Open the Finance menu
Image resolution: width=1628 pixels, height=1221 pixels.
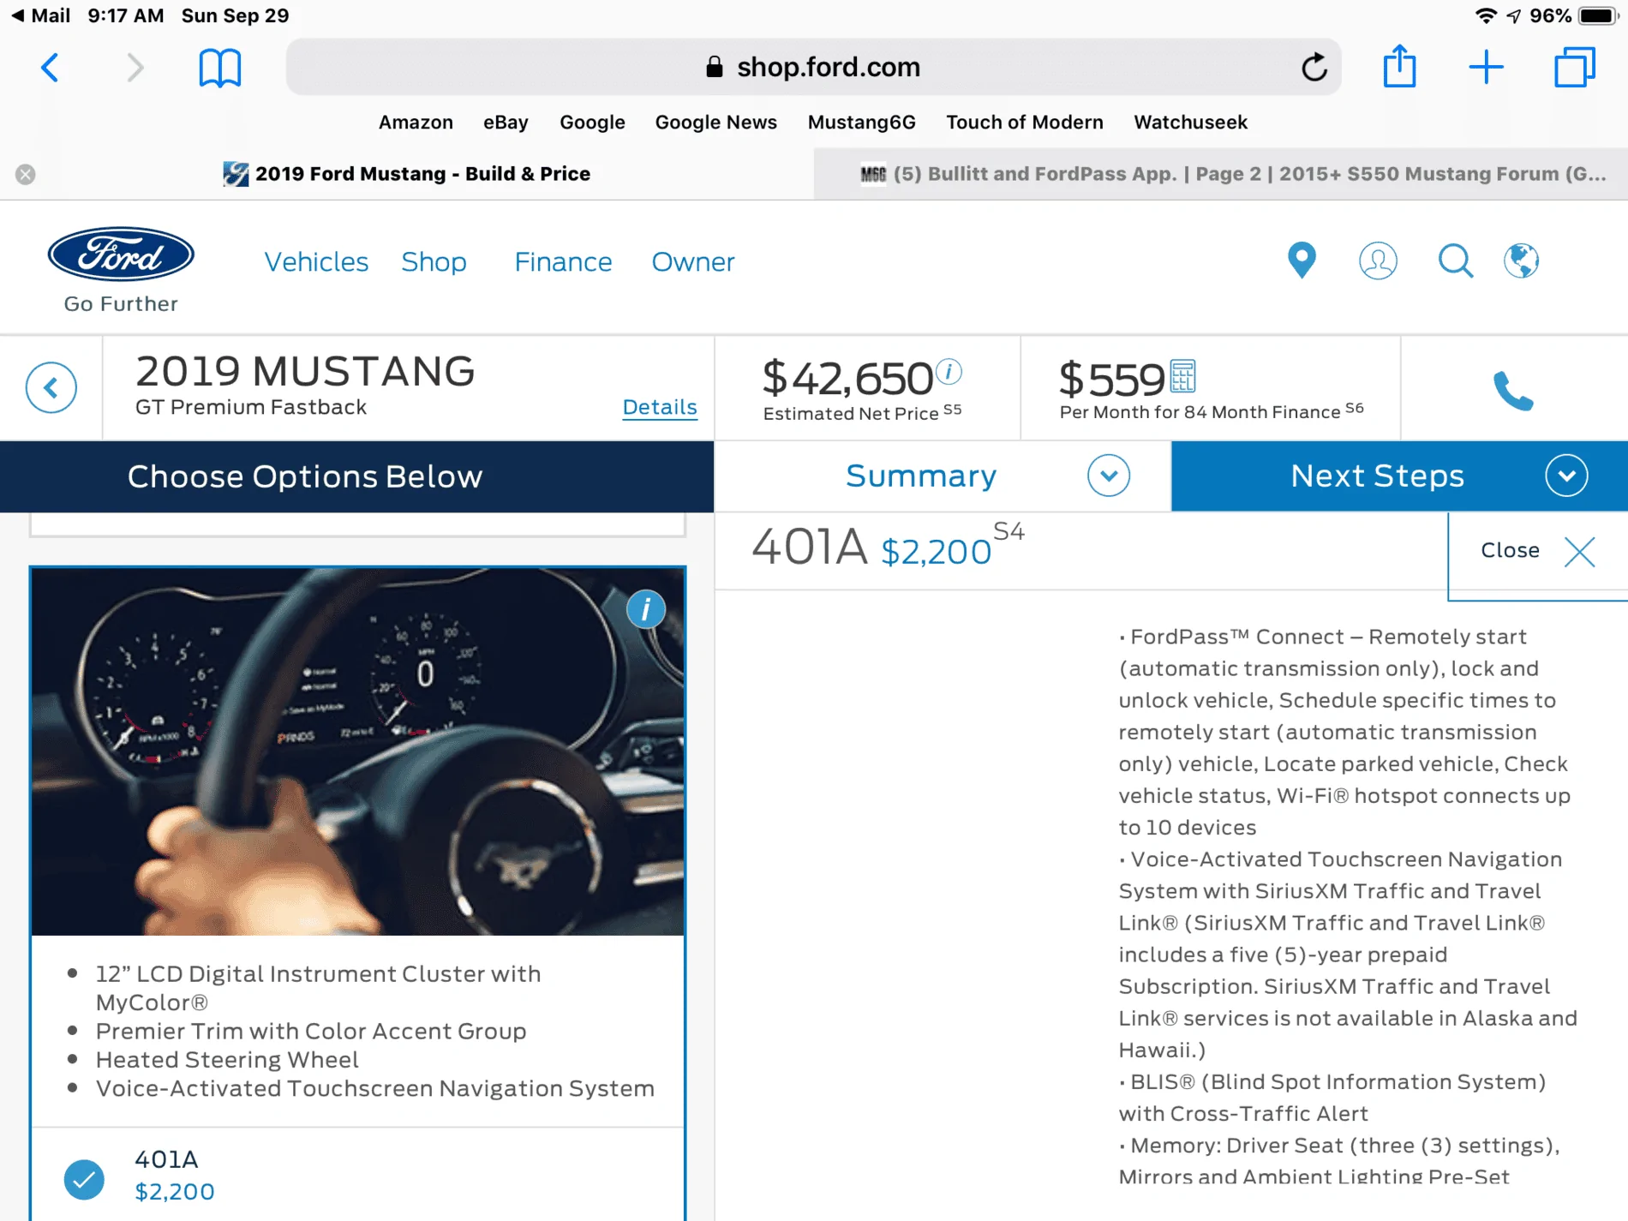pyautogui.click(x=563, y=262)
